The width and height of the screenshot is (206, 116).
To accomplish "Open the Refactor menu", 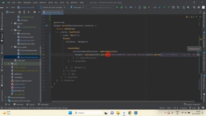I will click(43, 3).
